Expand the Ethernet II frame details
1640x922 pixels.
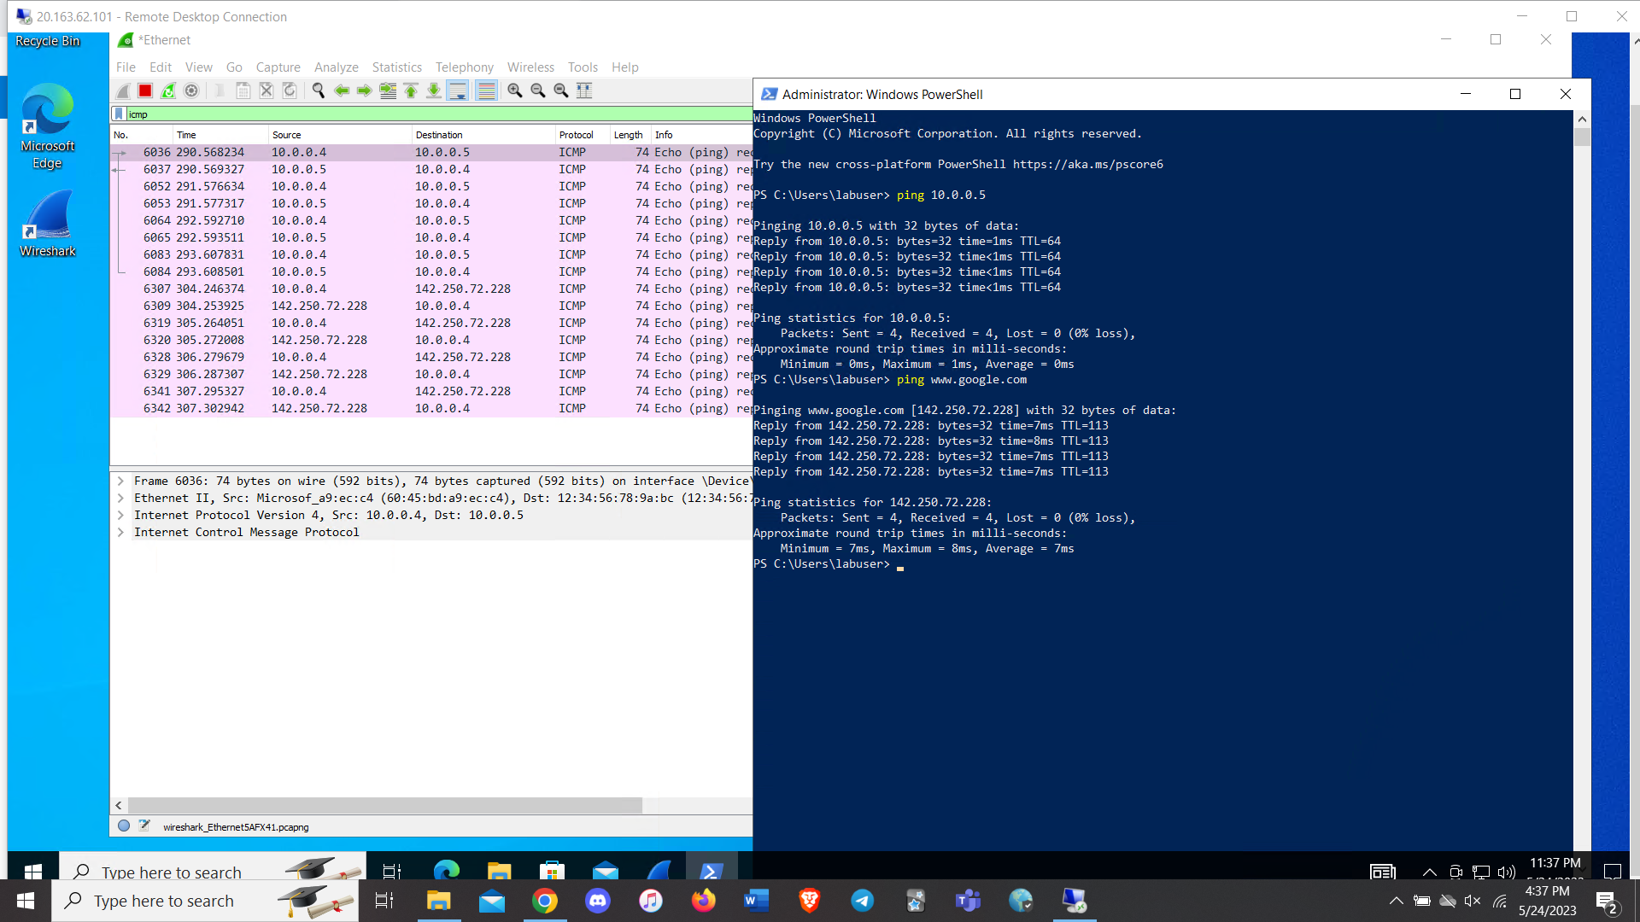[120, 498]
